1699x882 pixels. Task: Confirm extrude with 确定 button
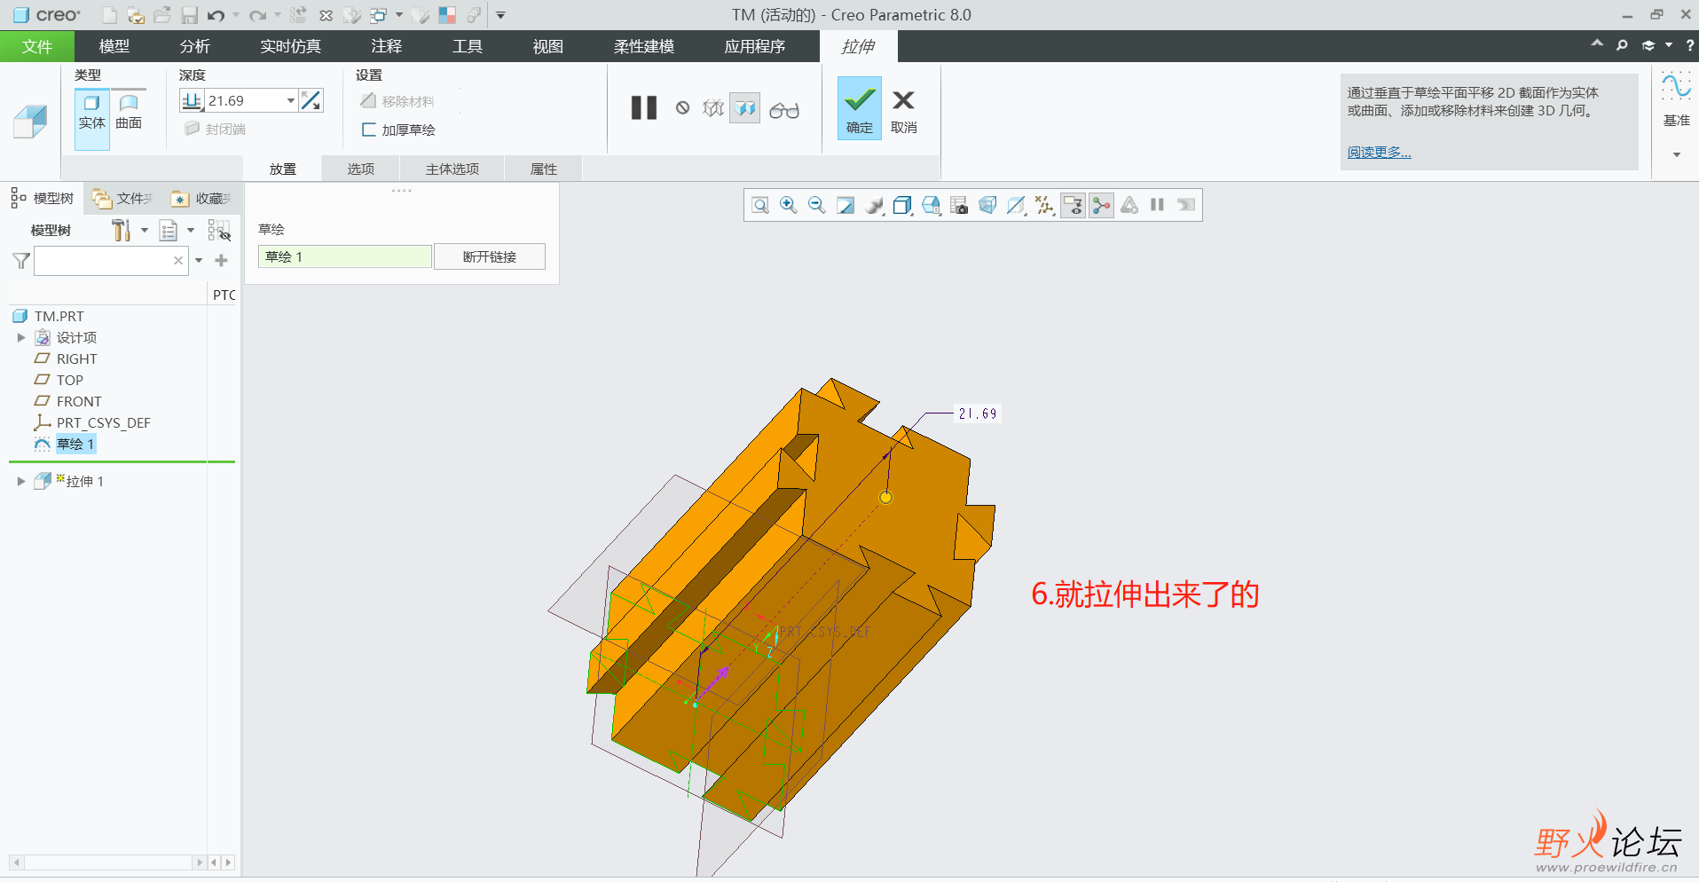tap(860, 107)
